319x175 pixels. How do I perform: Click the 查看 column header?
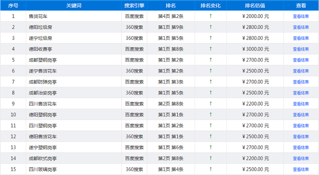pos(301,6)
